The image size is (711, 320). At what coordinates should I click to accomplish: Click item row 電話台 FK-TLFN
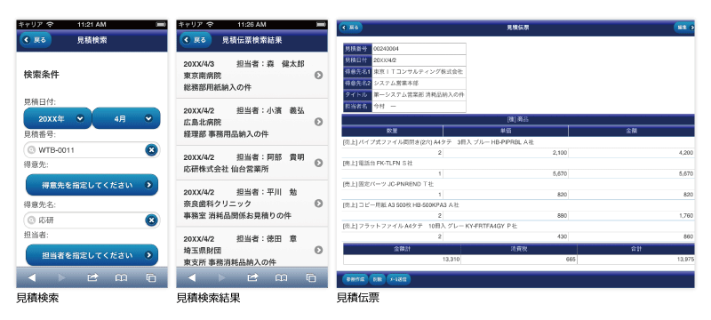[x=518, y=164]
